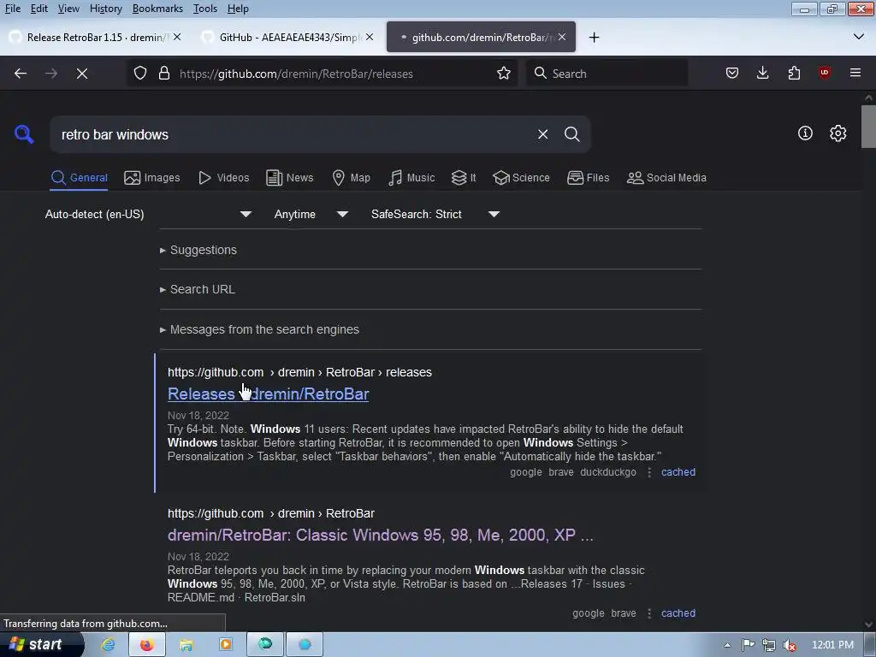Image resolution: width=876 pixels, height=657 pixels.
Task: Open cached copy of dremin/RetroBar result
Action: (x=678, y=613)
